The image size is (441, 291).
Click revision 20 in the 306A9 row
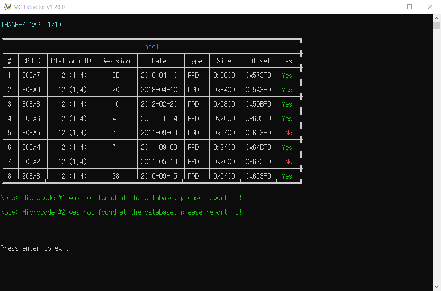tap(116, 90)
